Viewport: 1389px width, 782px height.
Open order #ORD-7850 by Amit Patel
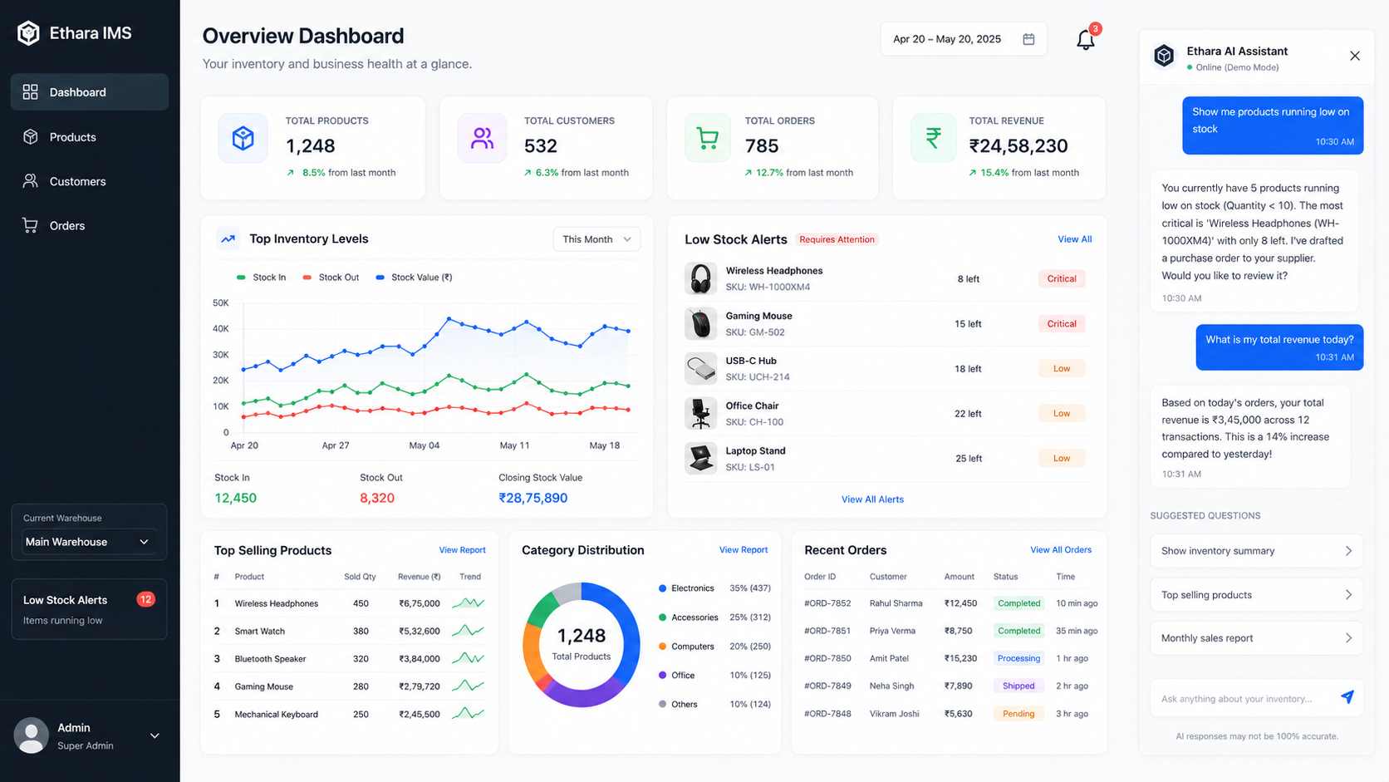[827, 658]
